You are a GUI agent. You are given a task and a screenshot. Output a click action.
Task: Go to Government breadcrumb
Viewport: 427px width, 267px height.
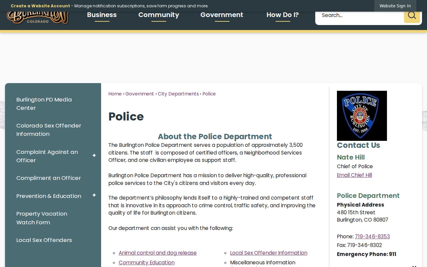(139, 94)
